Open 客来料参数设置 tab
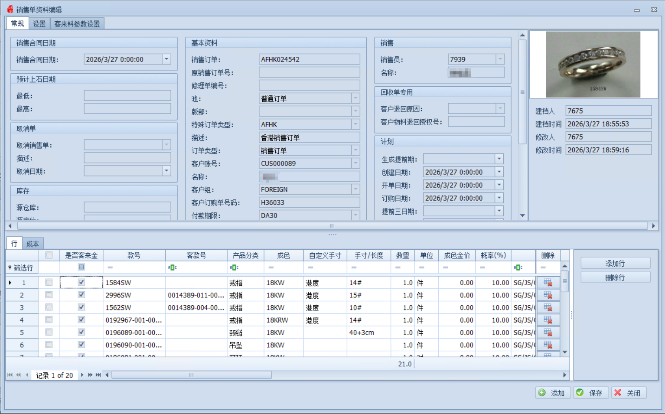The width and height of the screenshot is (665, 414). coord(77,24)
